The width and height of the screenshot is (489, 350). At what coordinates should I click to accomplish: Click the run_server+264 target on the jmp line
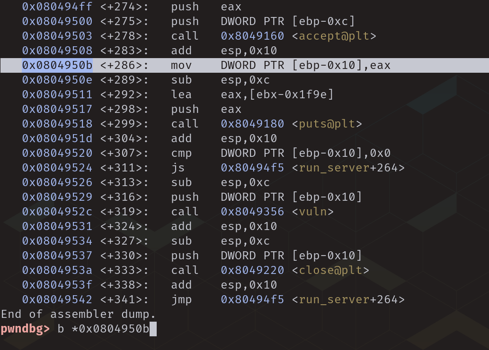(x=351, y=299)
